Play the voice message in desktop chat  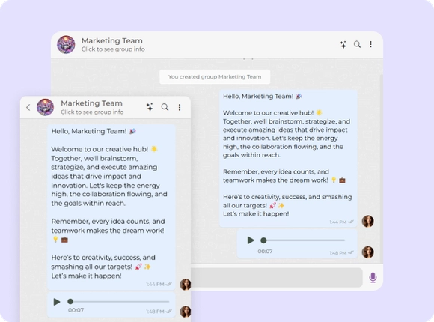coord(251,240)
